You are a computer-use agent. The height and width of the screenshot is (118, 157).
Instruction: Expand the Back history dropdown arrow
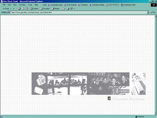(11, 9)
